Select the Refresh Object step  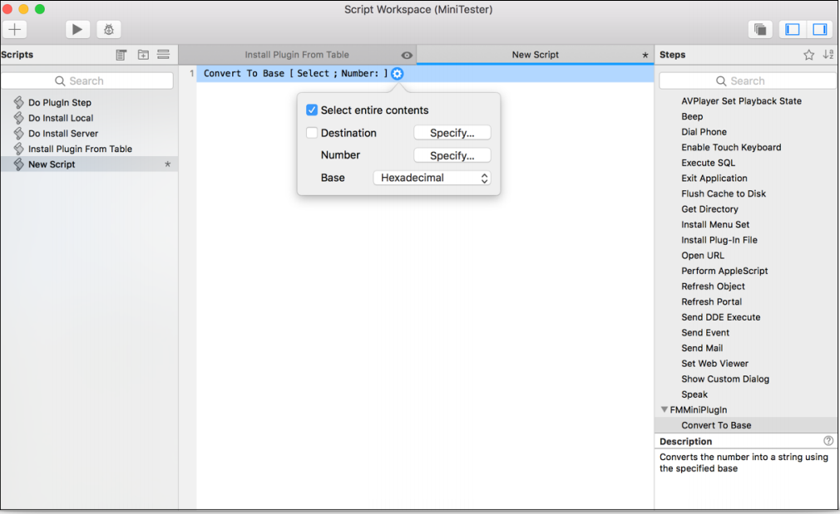713,286
